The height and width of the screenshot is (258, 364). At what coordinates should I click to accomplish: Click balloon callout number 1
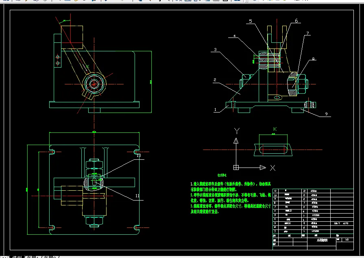[x=215, y=110]
